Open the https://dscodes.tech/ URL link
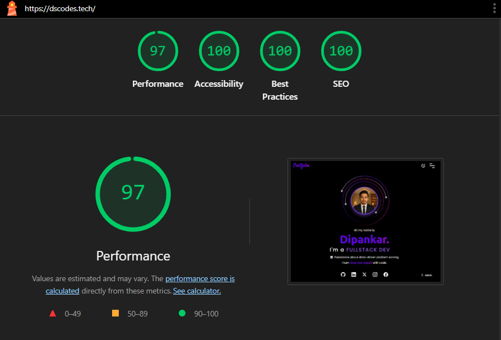The height and width of the screenshot is (340, 501). (x=60, y=8)
